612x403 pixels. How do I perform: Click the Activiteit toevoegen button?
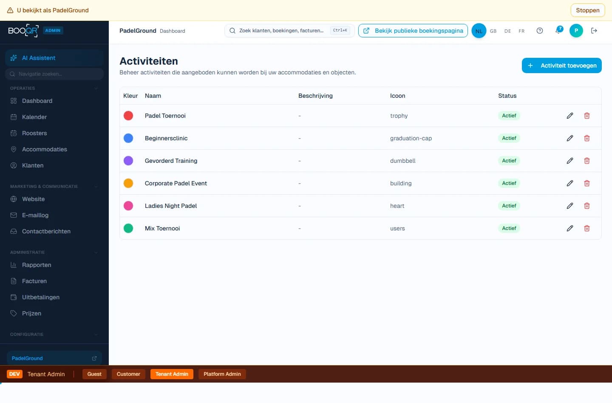click(561, 65)
